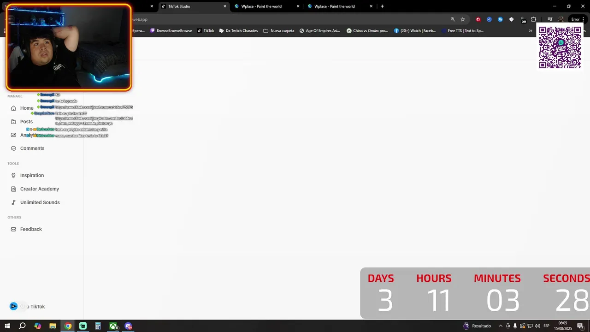Screen dimensions: 590x332
Task: Open Windows taskbar search
Action: [x=22, y=326]
